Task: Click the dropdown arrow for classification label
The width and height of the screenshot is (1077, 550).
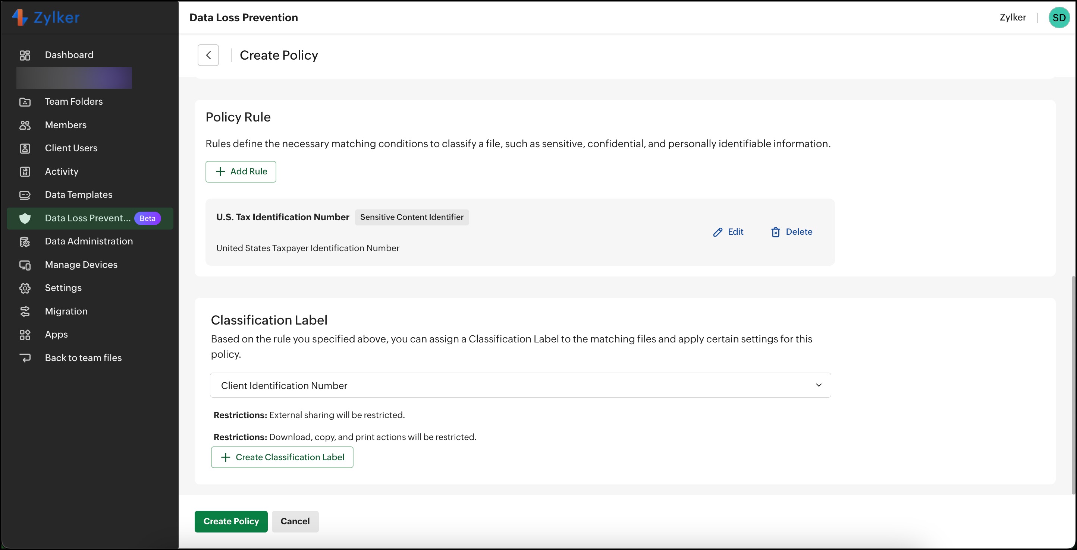Action: [818, 385]
